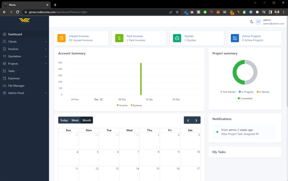Open the Unpaid Invoices card icon

(x=62, y=38)
